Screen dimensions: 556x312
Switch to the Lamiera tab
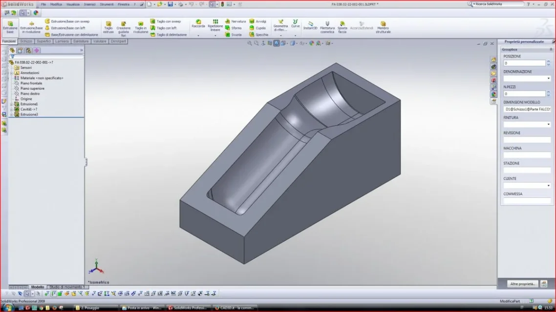point(62,41)
